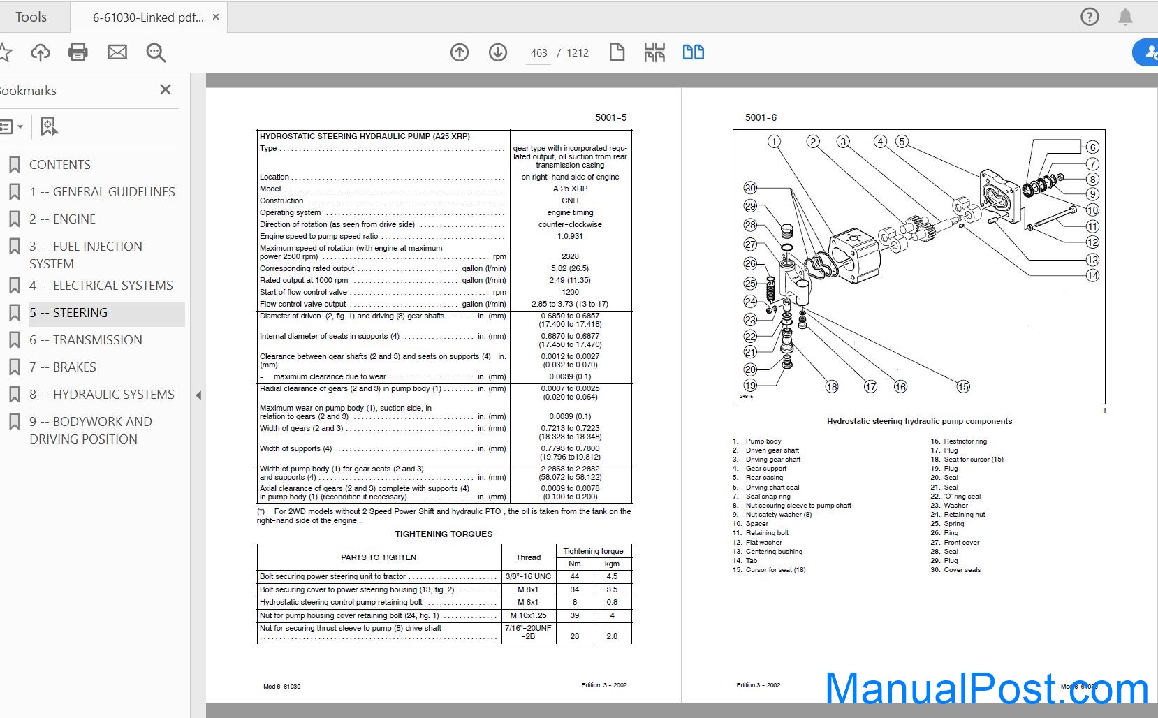Click thread value 'M 10x1.25'
The height and width of the screenshot is (718, 1158).
pos(528,615)
